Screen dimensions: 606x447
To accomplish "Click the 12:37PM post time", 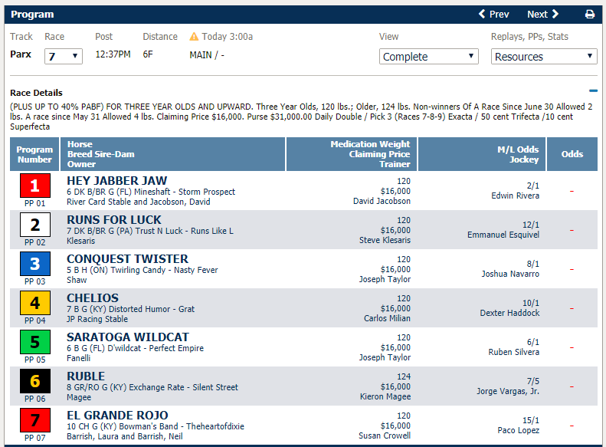I will pyautogui.click(x=113, y=54).
